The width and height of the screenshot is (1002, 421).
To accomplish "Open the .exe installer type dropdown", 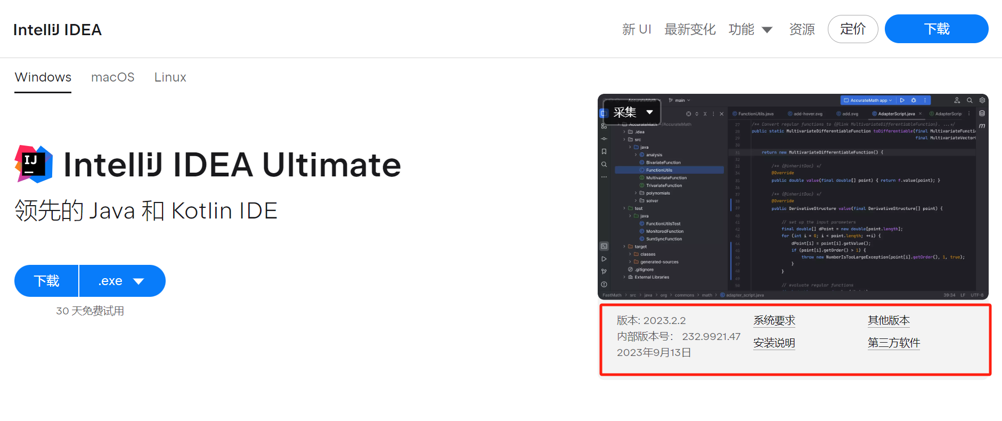I will tap(122, 281).
